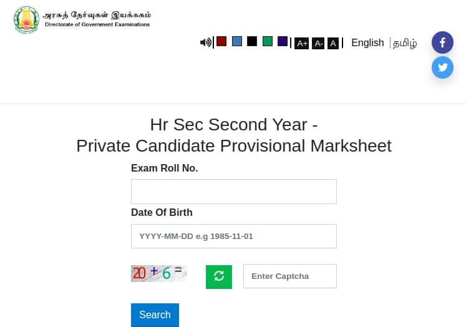Image resolution: width=466 pixels, height=327 pixels.
Task: Click the Date Of Birth input
Action: 234,237
